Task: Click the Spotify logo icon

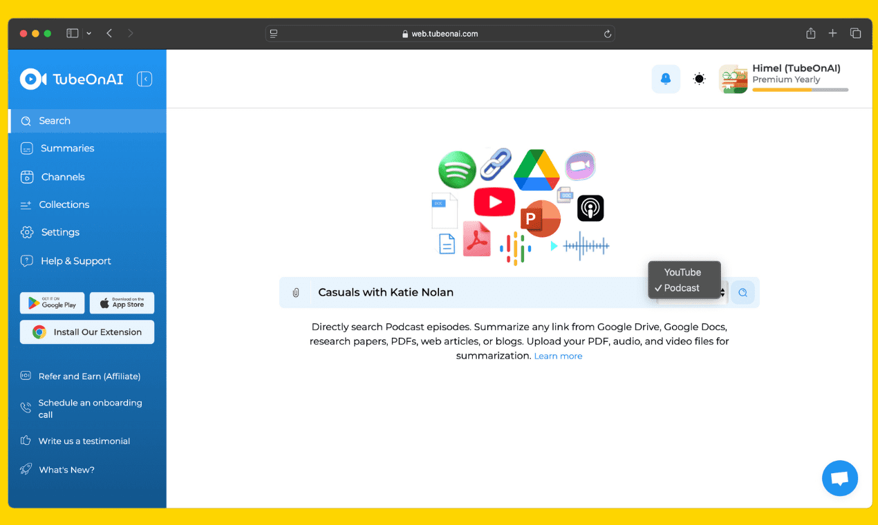Action: pos(457,170)
